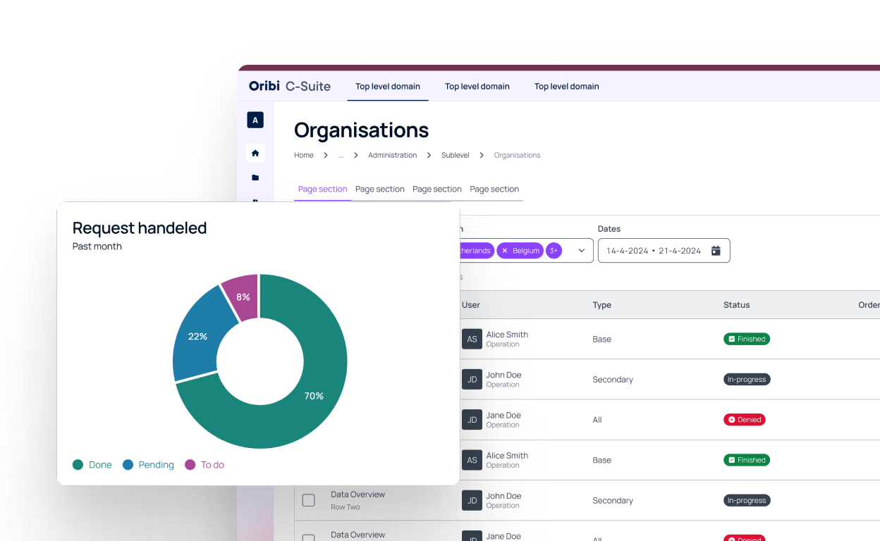
Task: Click the first Alice Smith 'AS' avatar
Action: pyautogui.click(x=472, y=339)
